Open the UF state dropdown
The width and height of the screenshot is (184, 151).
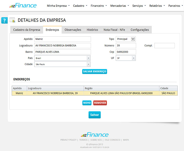click(x=134, y=58)
